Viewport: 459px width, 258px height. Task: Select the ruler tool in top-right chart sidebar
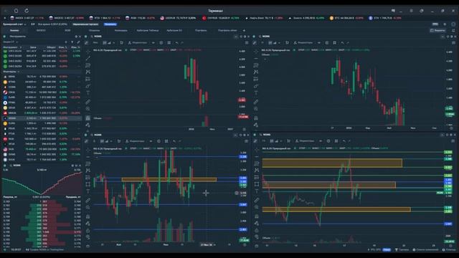(256, 102)
